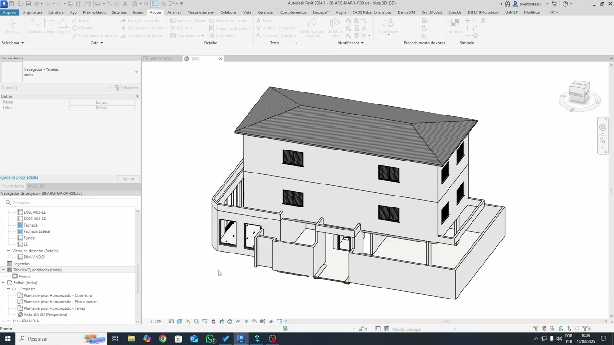Collapse the 01 - Proposta node
This screenshot has height=345, width=614.
(x=8, y=289)
